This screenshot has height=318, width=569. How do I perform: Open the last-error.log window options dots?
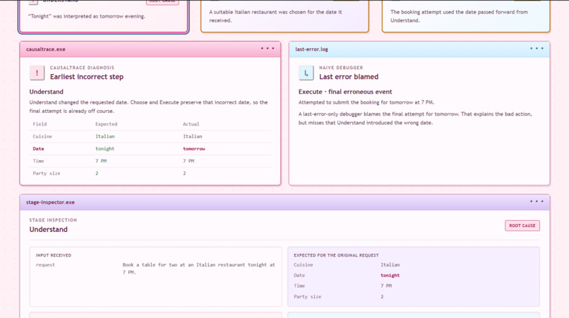click(x=537, y=48)
